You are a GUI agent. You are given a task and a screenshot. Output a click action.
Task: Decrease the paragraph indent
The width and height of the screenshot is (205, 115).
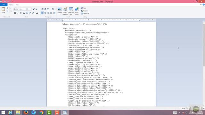point(42,9)
